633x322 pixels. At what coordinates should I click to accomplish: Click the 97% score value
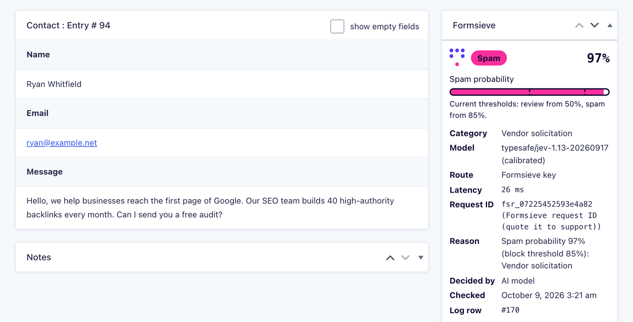[x=598, y=58]
